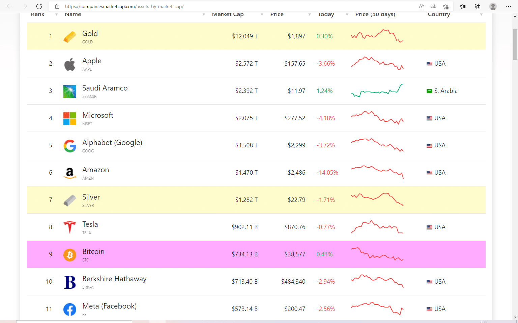Click Bitcoin 30-day price chart
This screenshot has height=323, width=518.
[x=377, y=254]
